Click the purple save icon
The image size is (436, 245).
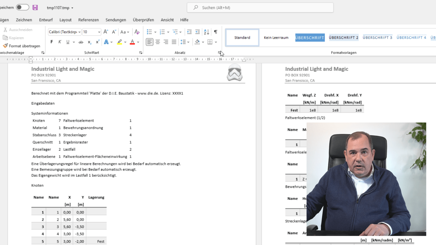click(35, 7)
